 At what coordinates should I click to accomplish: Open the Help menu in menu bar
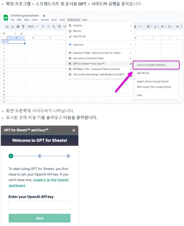pyautogui.click(x=85, y=20)
